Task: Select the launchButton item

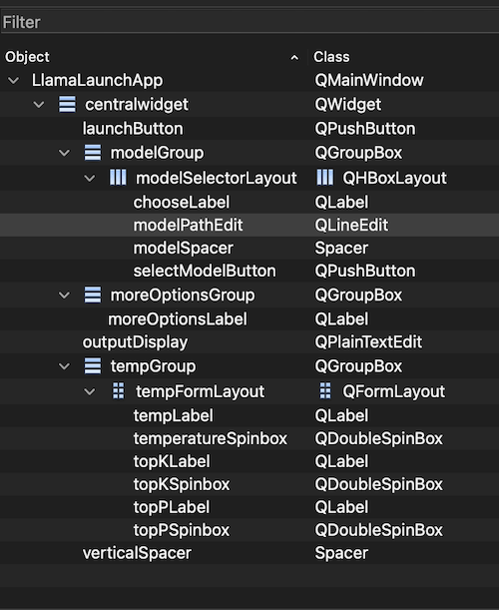Action: [x=249, y=129]
